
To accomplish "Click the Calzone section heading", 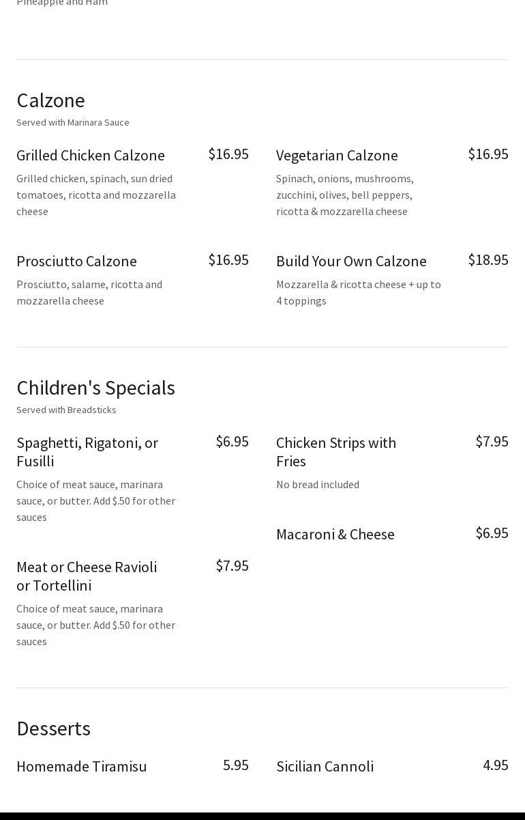I will point(50,100).
